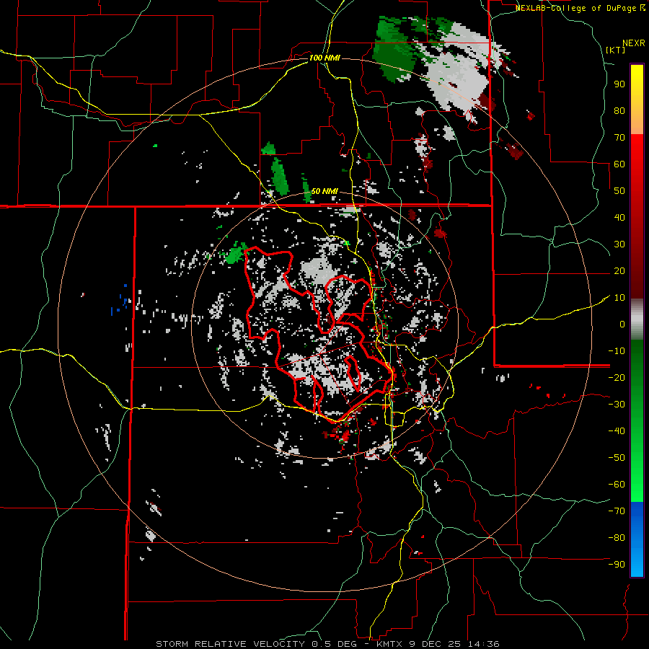Click the STORM RELATIVE VELOCITY caption text
Image resolution: width=649 pixels, height=649 pixels.
[x=230, y=644]
